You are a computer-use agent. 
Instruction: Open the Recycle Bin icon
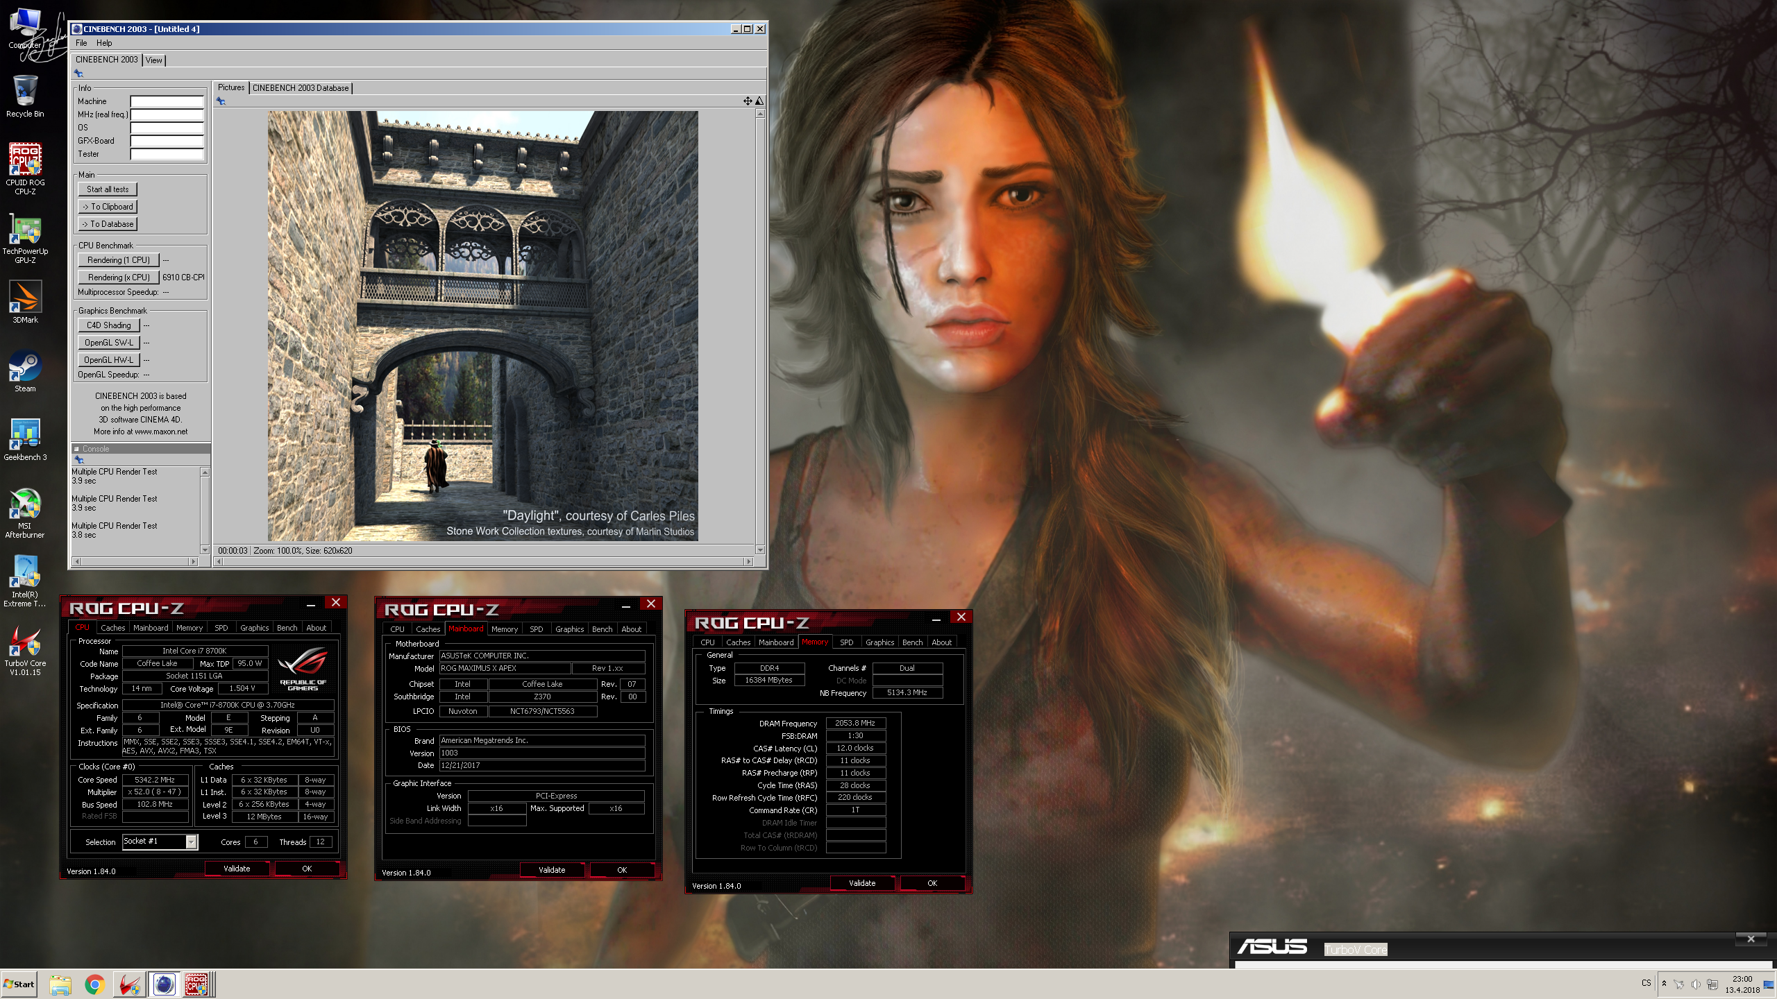point(25,96)
